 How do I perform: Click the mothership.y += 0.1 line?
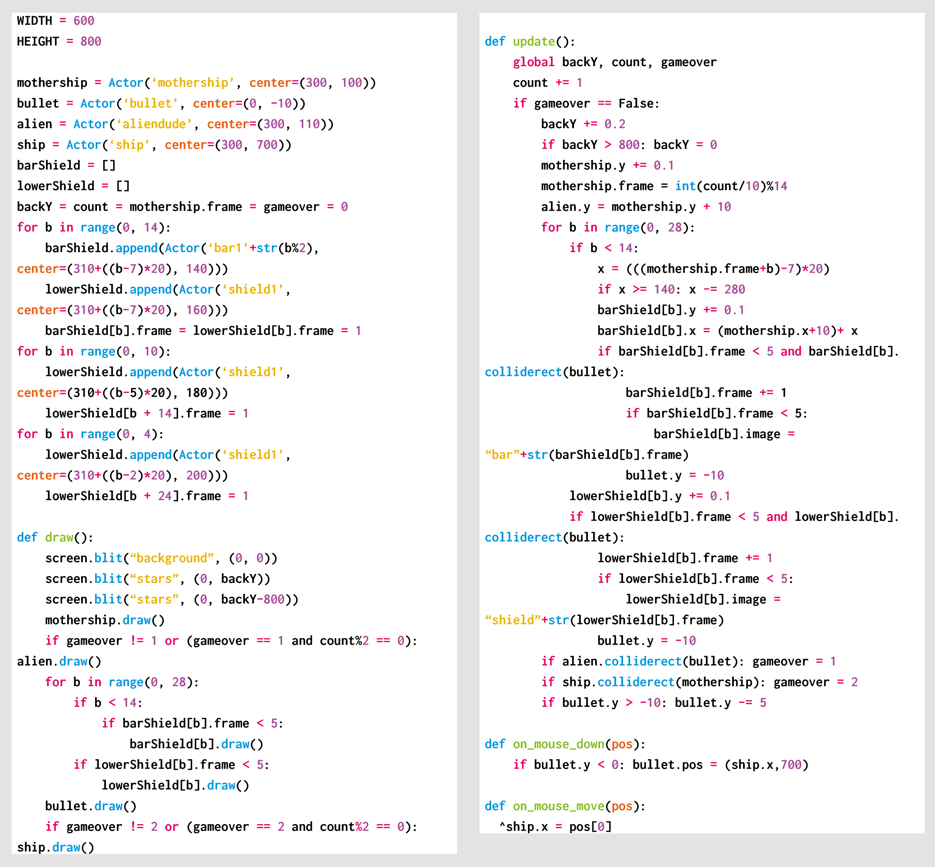[x=607, y=165]
